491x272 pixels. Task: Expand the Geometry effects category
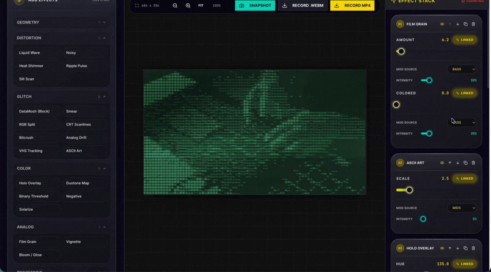pos(61,22)
